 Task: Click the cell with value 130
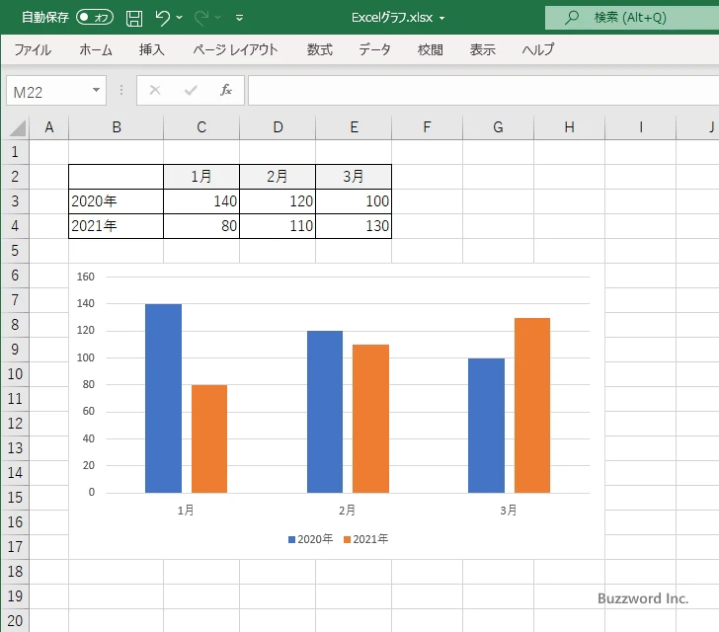tap(354, 226)
